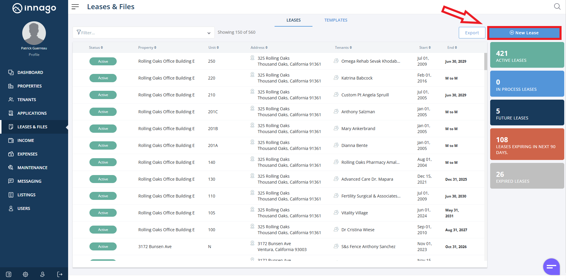The image size is (566, 280).
Task: Open the settings gear icon
Action: (25, 274)
